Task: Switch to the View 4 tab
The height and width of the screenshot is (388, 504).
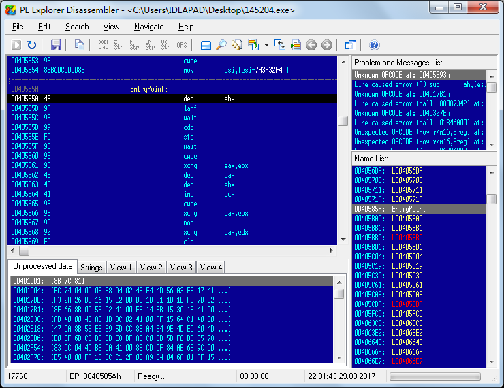Action: 211,268
